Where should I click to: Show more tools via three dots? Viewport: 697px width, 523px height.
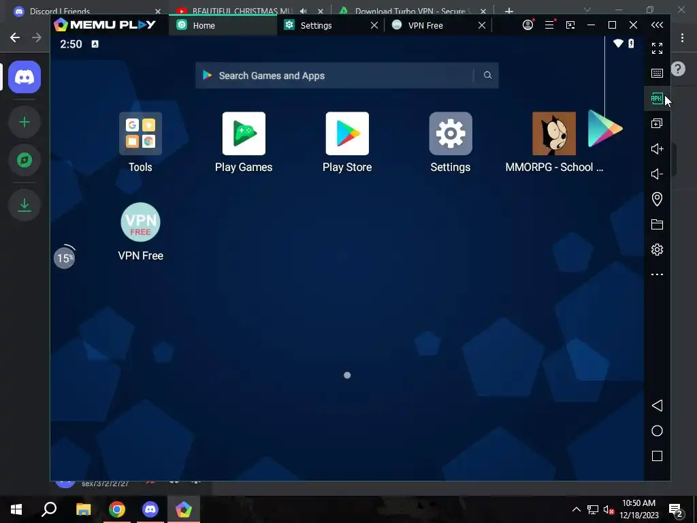657,274
